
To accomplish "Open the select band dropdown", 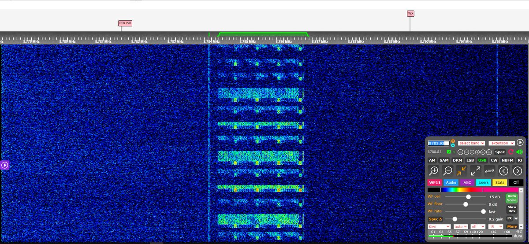I will [x=471, y=143].
